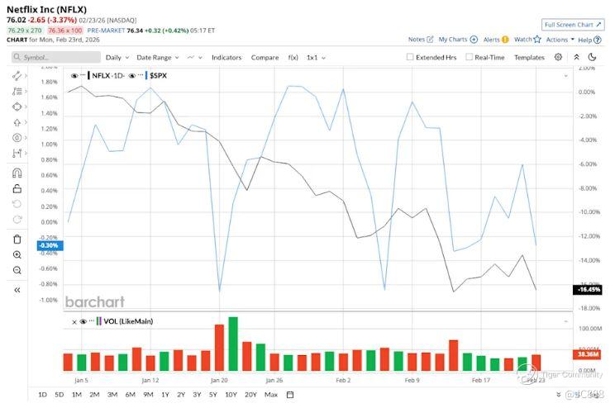The height and width of the screenshot is (408, 615).
Task: Enable the Real-Time checkbox
Action: click(x=469, y=57)
